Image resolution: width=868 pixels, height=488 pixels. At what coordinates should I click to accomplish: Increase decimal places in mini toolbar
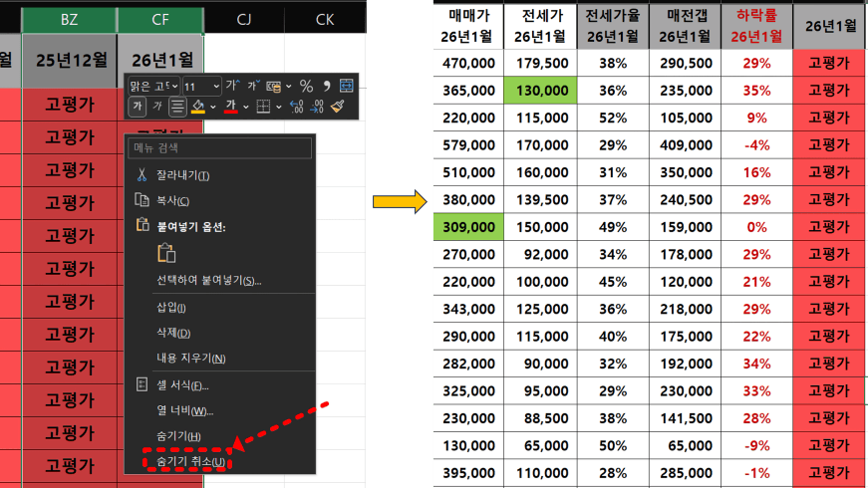coord(297,107)
